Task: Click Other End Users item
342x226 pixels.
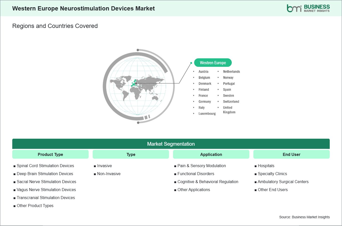Action: point(273,190)
